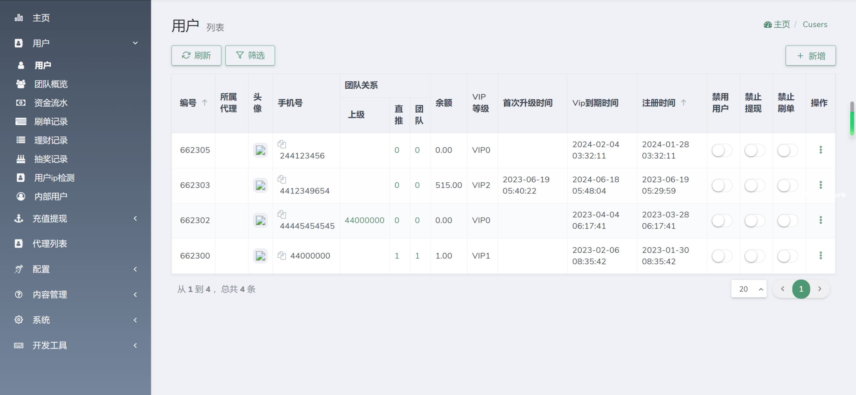856x395 pixels.
Task: Click the 刷新 refresh button
Action: 196,56
